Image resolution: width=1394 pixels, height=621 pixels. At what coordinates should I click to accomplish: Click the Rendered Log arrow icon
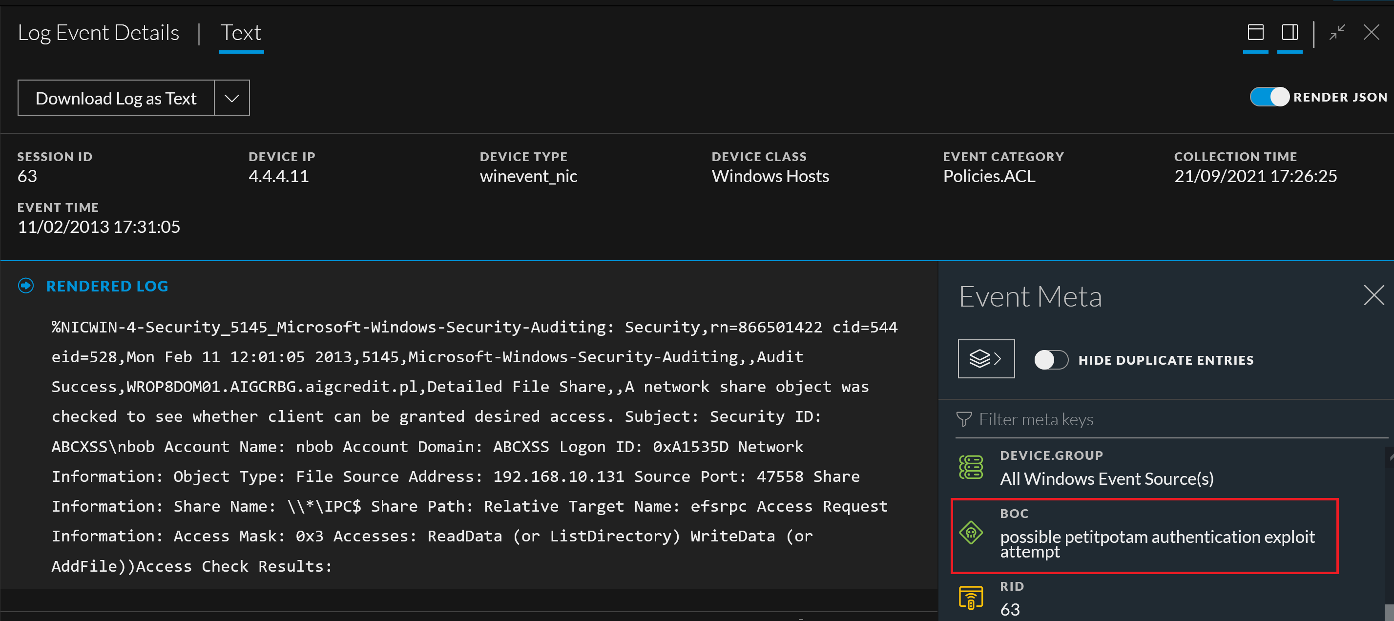click(x=25, y=286)
